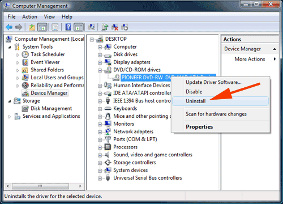Image resolution: width=283 pixels, height=204 pixels.
Task: Collapse the DESKTOP root node
Action: tap(92, 40)
